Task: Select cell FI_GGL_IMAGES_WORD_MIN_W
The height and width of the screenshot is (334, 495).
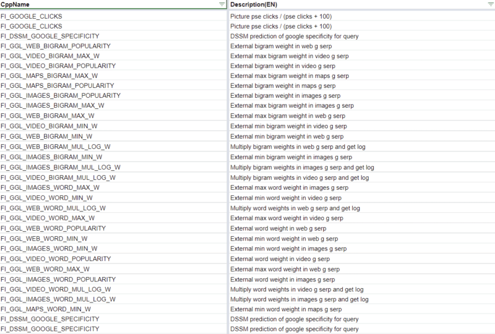Action: [113, 249]
